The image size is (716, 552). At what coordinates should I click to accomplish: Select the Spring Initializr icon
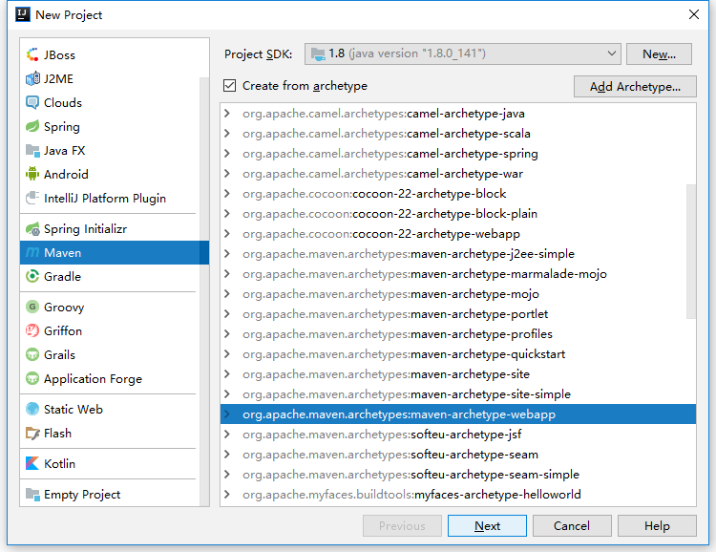point(33,230)
